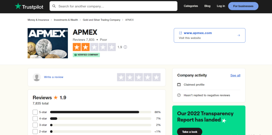This screenshot has height=135, width=272.
Task: Click the 2-star rating bar at <1%
Action: [101, 132]
